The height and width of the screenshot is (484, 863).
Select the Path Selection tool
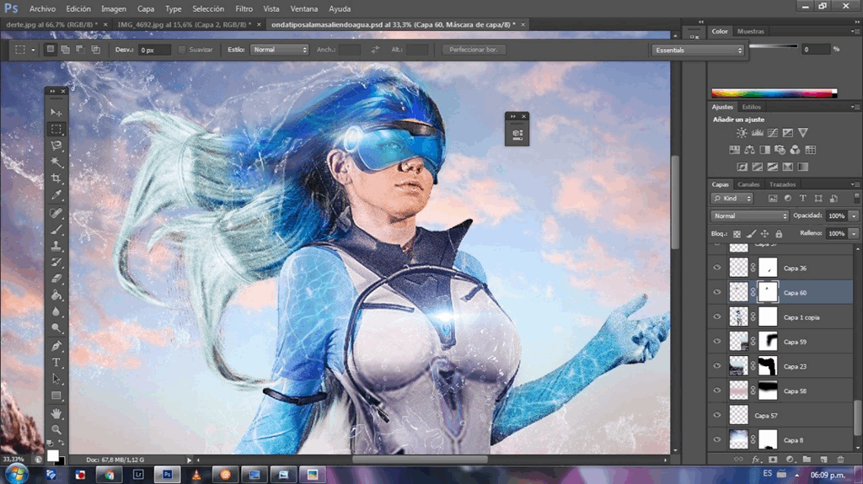coord(56,379)
